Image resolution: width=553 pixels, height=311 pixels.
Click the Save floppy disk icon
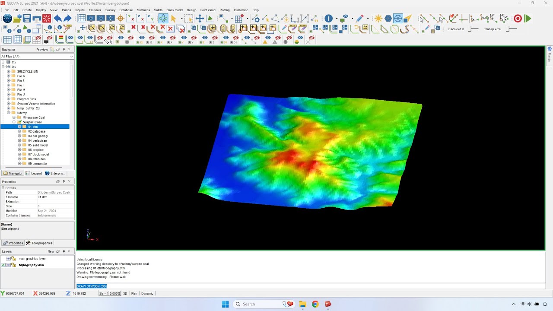pyautogui.click(x=27, y=19)
